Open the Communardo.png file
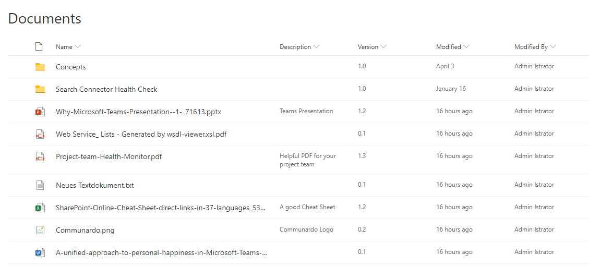589x266 pixels. click(x=85, y=230)
